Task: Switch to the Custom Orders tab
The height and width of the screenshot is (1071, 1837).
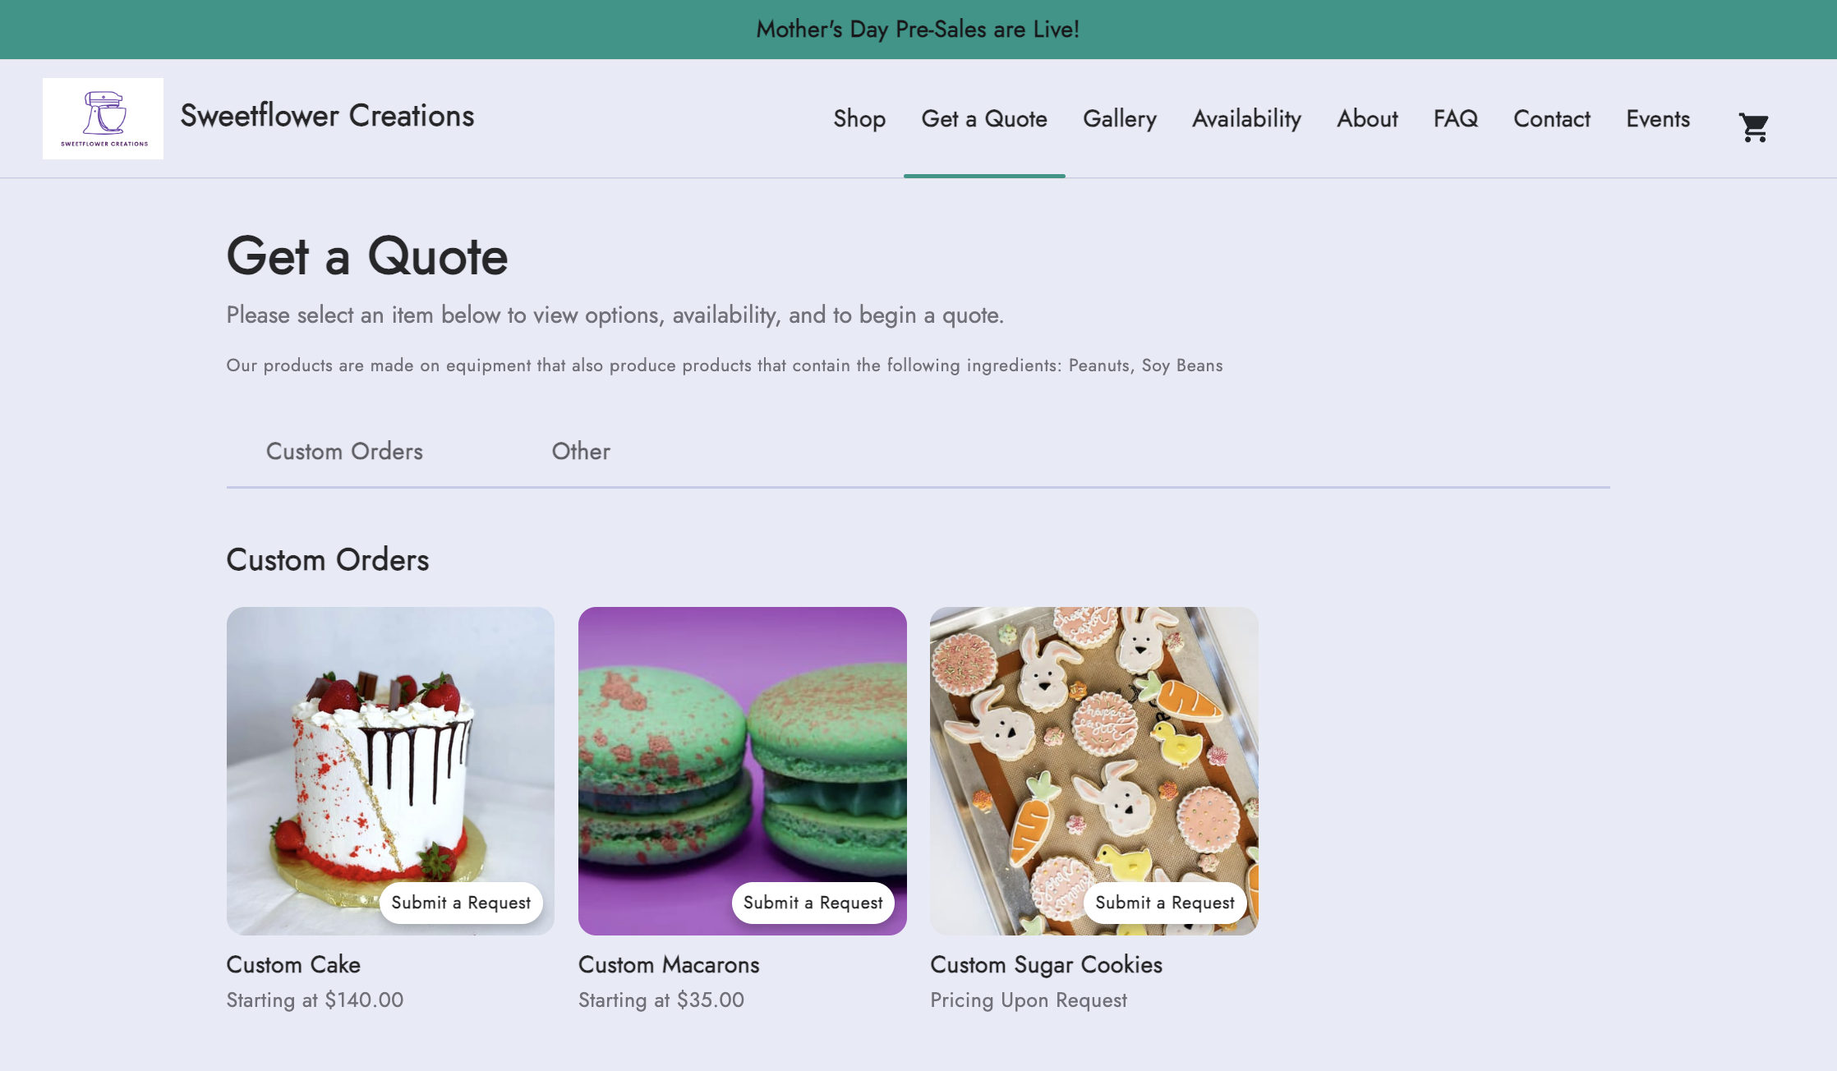Action: 344,451
